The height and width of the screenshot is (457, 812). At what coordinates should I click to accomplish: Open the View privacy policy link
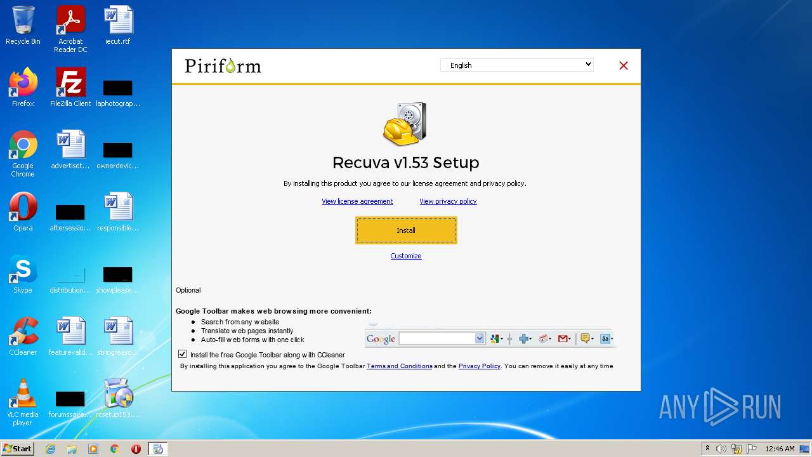(x=448, y=201)
